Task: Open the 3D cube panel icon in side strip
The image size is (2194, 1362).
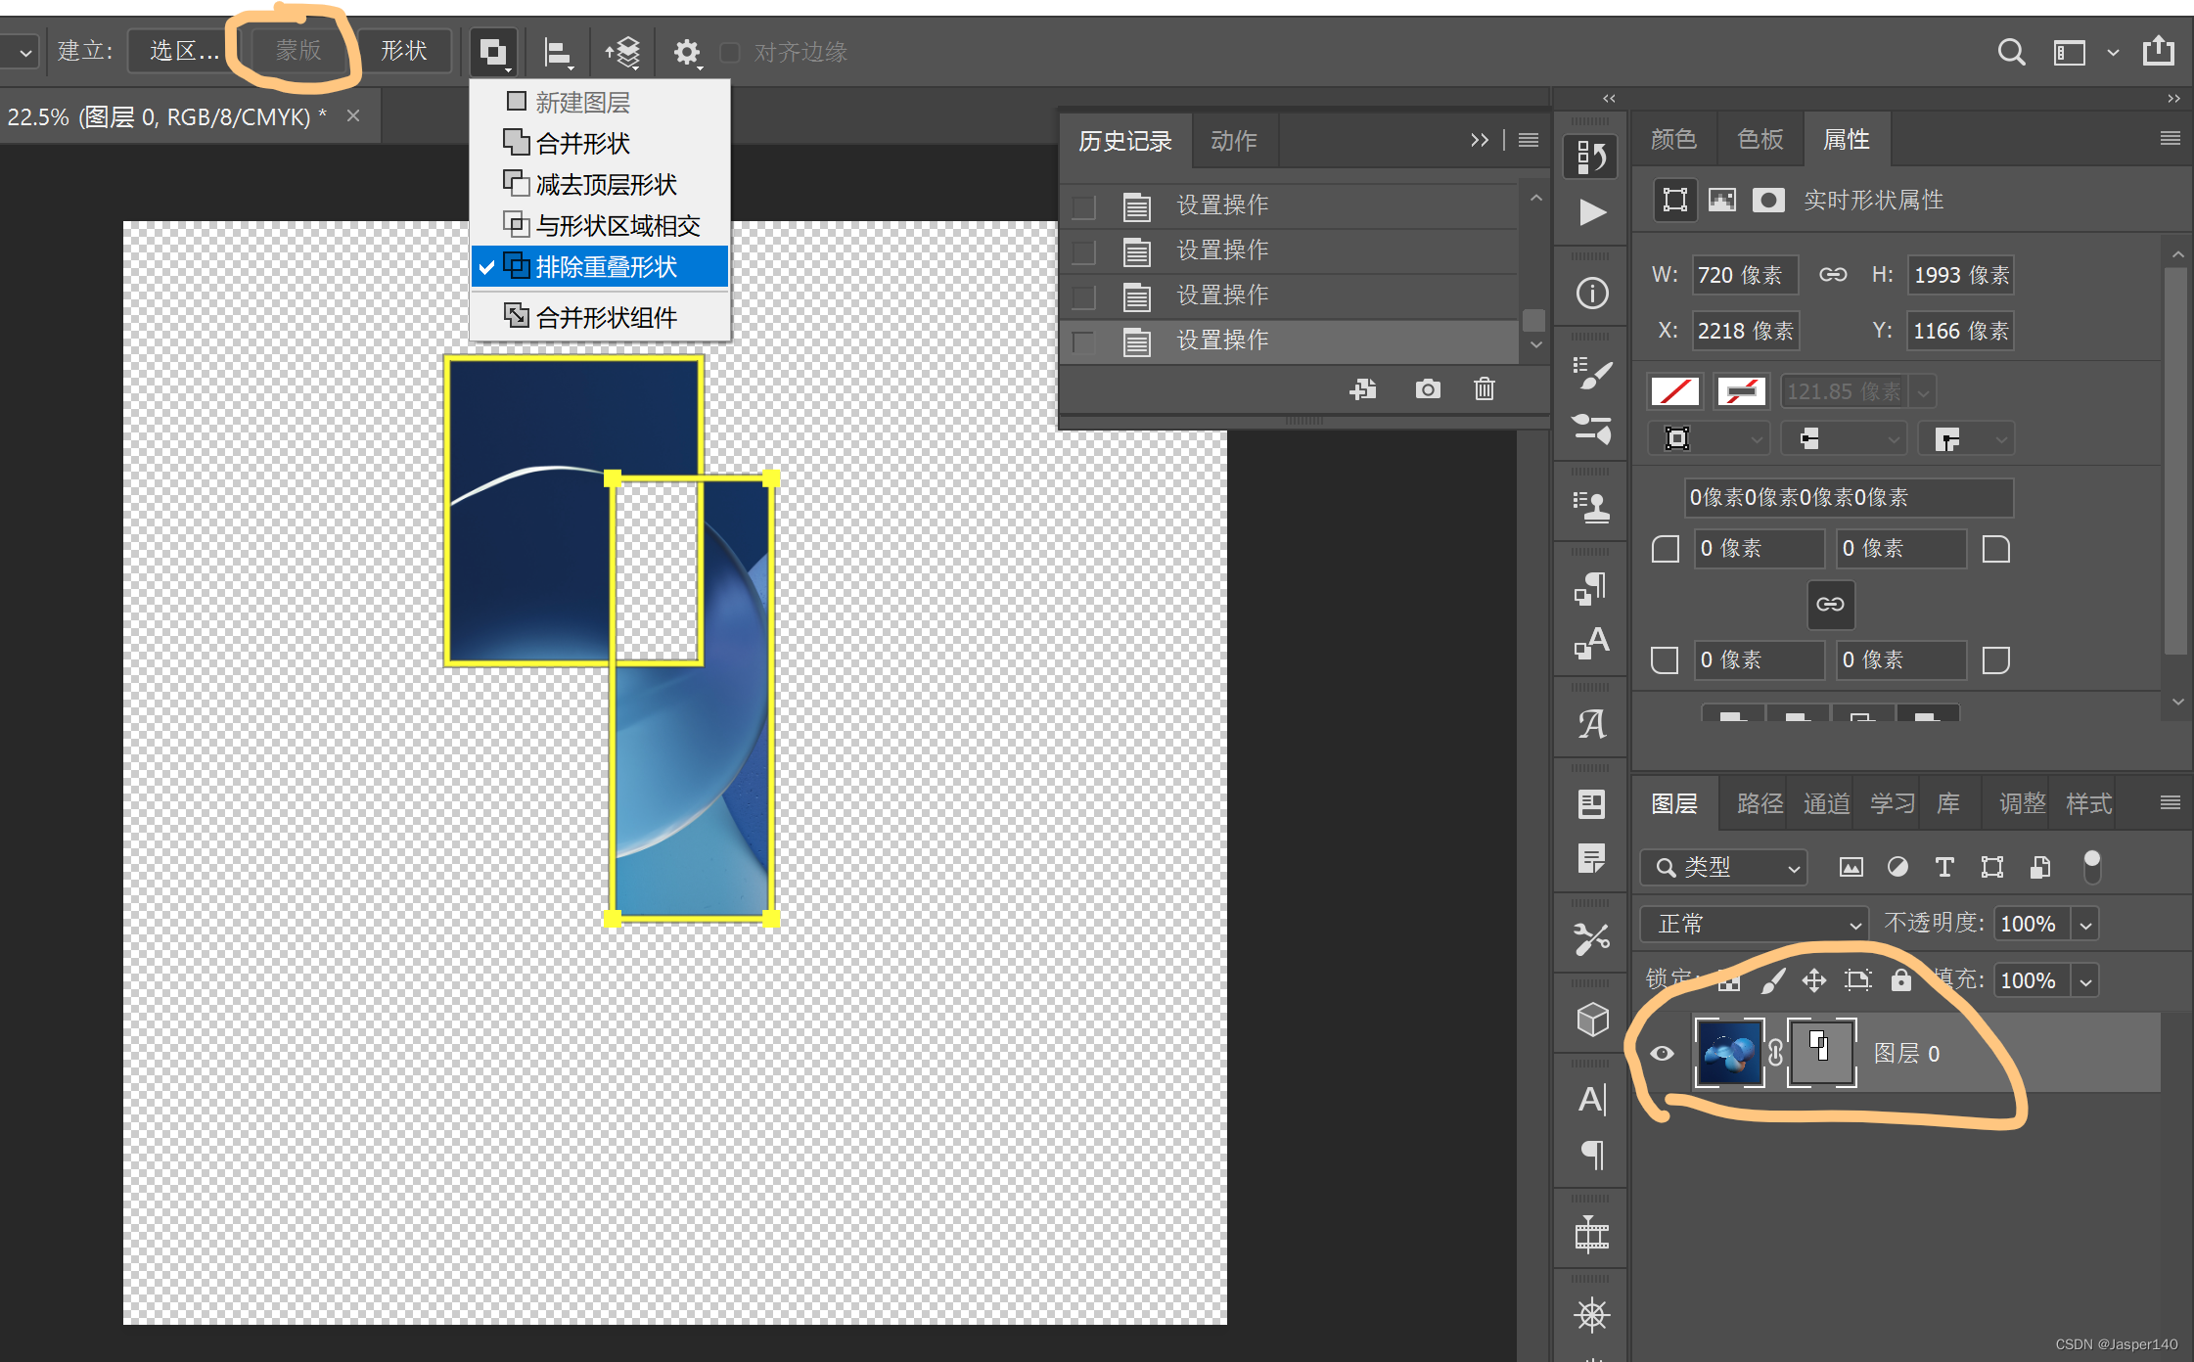Action: pyautogui.click(x=1592, y=1020)
